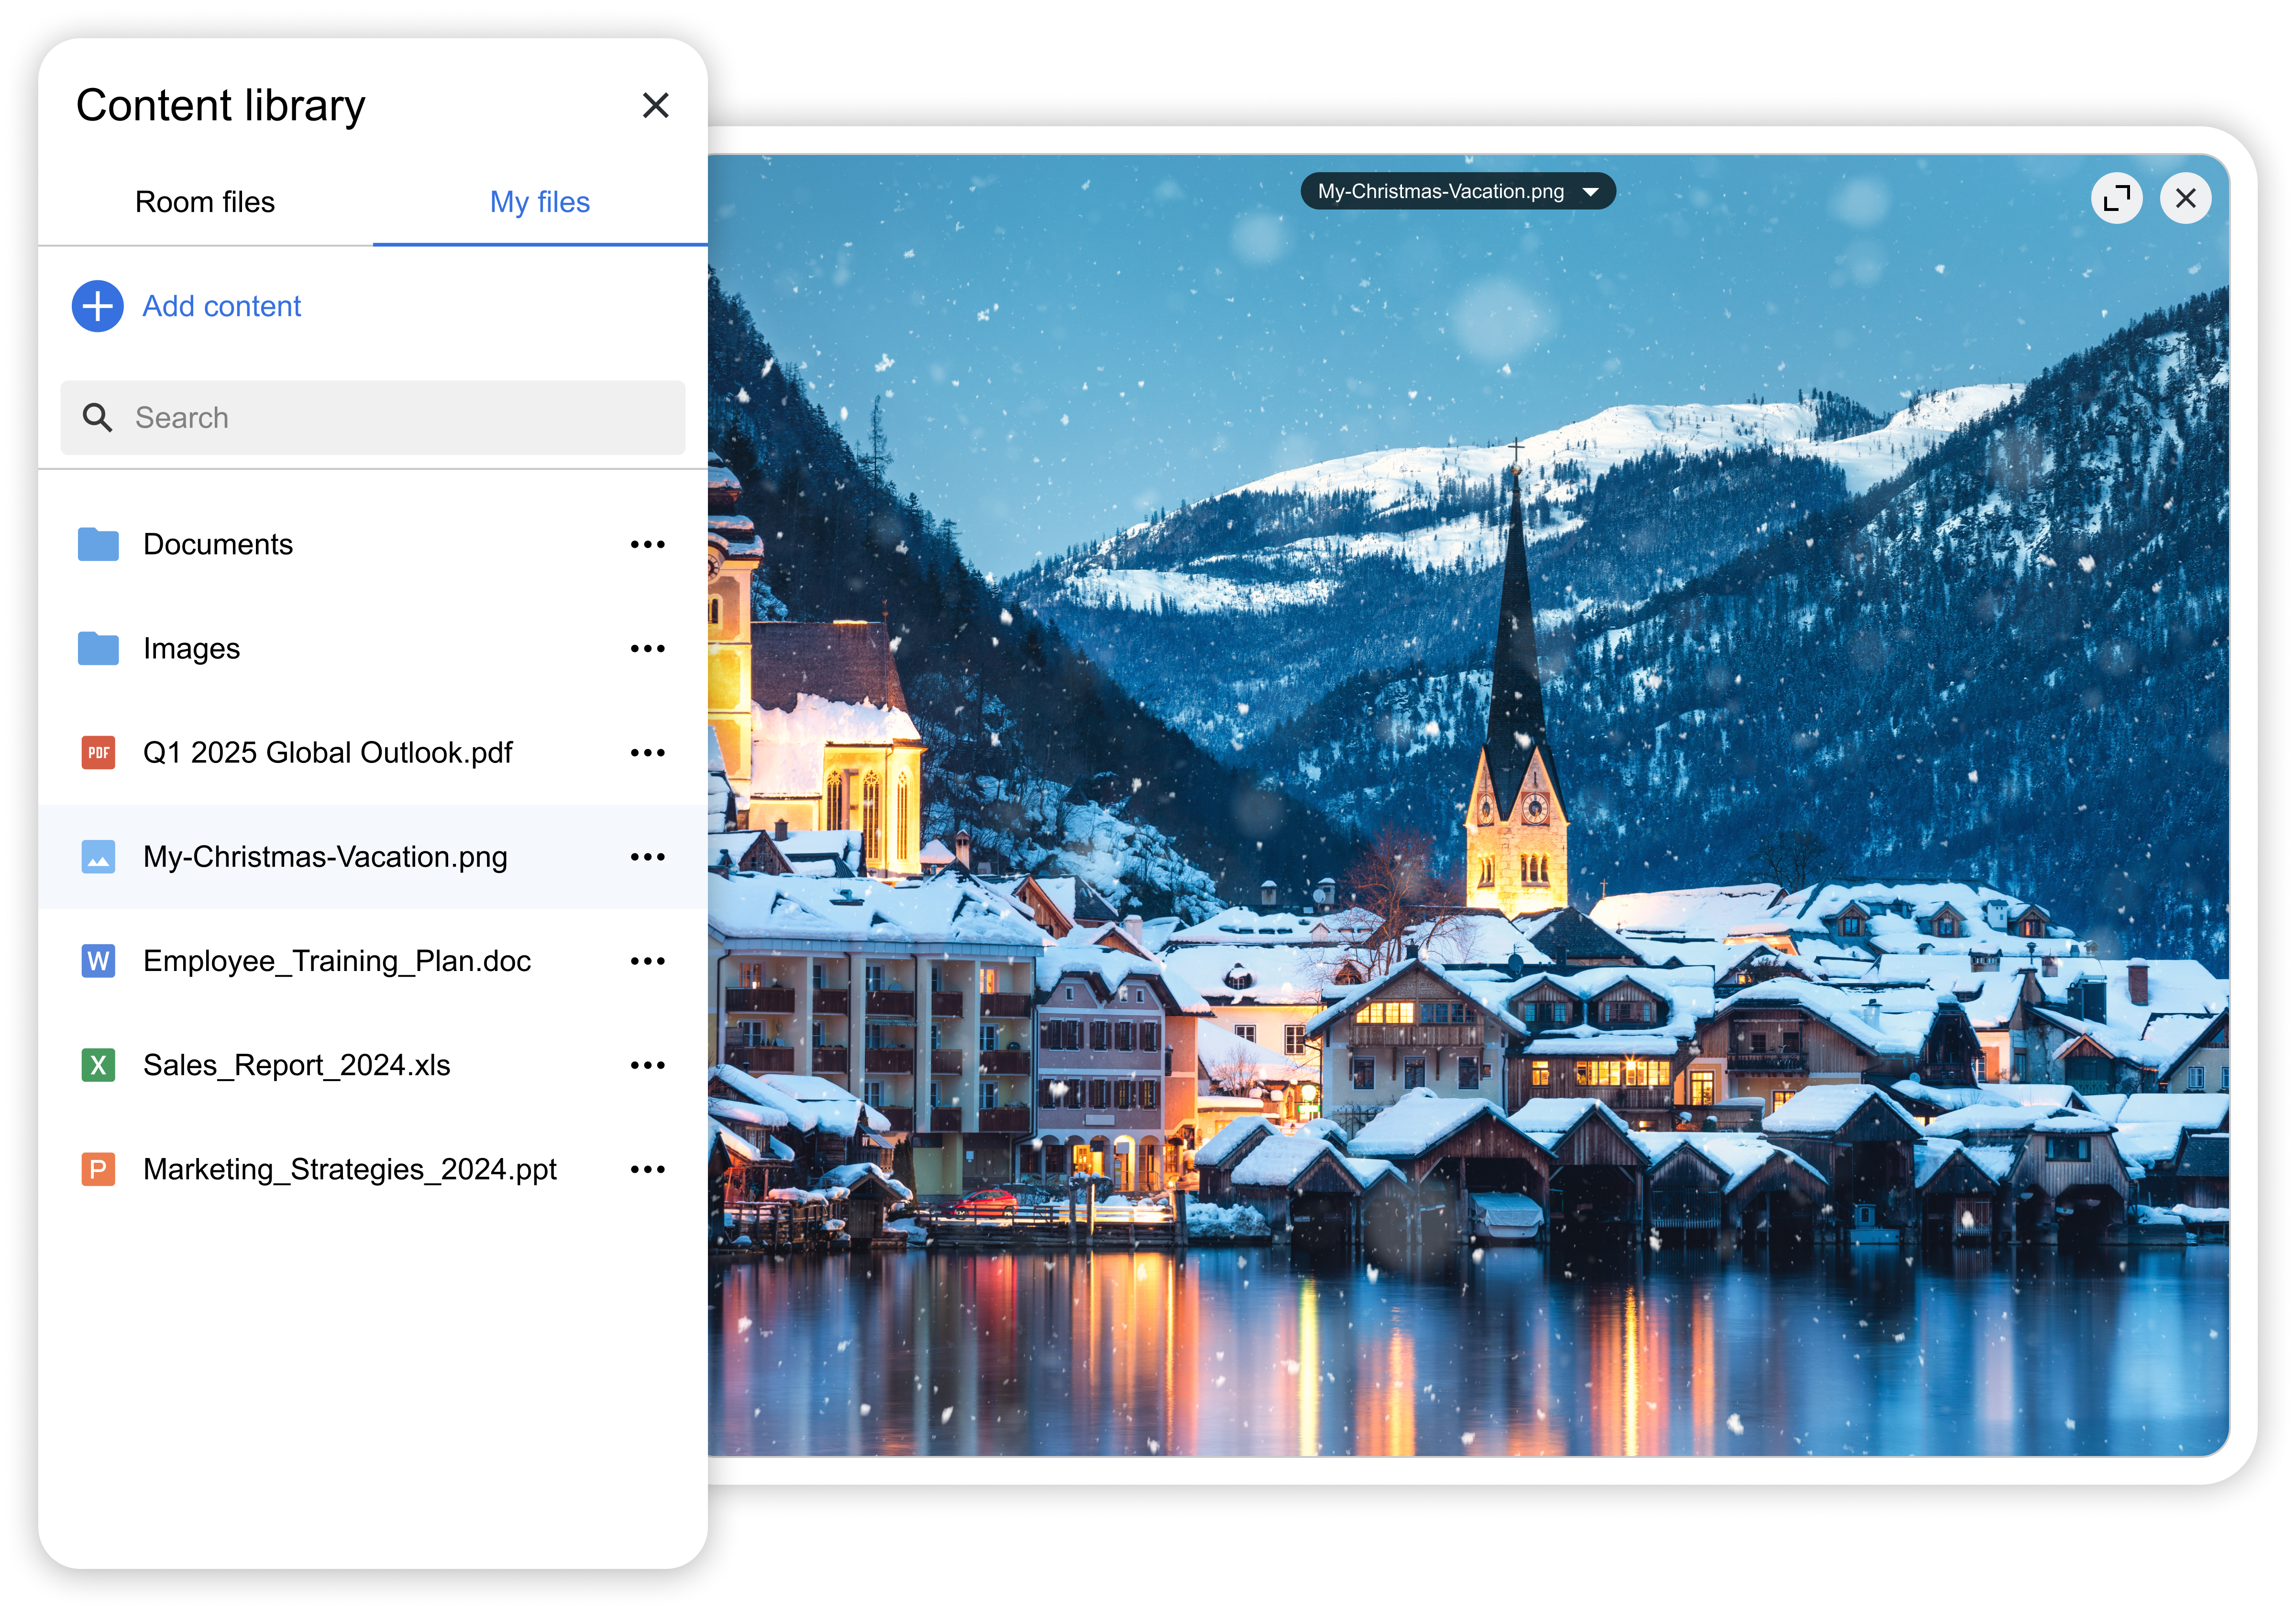The height and width of the screenshot is (1611, 2296).
Task: Click the blue plus Add content icon
Action: click(97, 306)
